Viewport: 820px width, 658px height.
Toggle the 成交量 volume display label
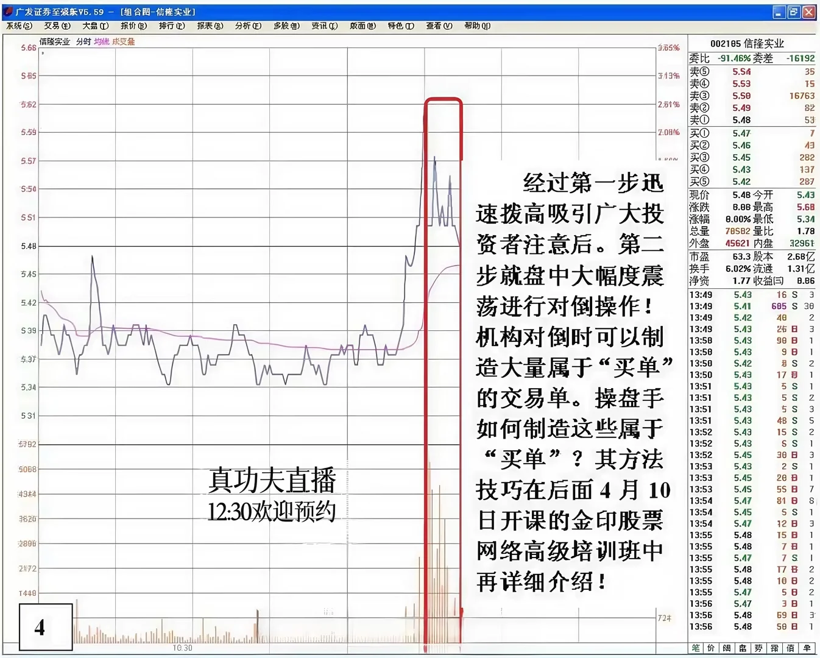(x=125, y=42)
